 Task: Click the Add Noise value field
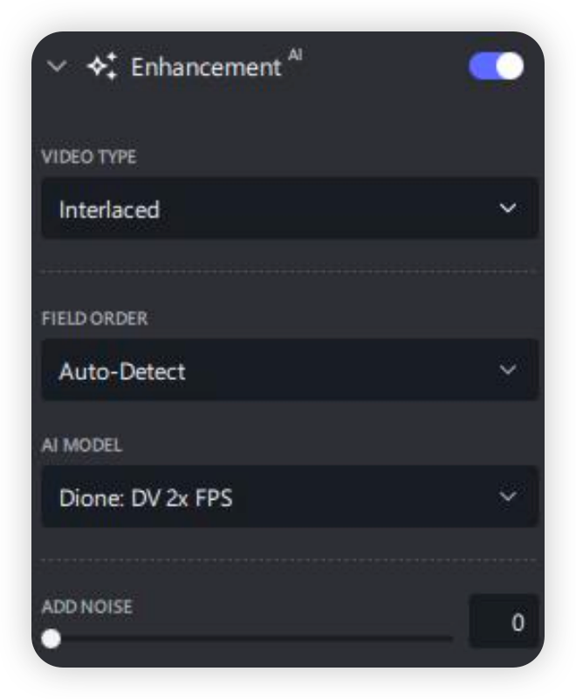point(504,622)
